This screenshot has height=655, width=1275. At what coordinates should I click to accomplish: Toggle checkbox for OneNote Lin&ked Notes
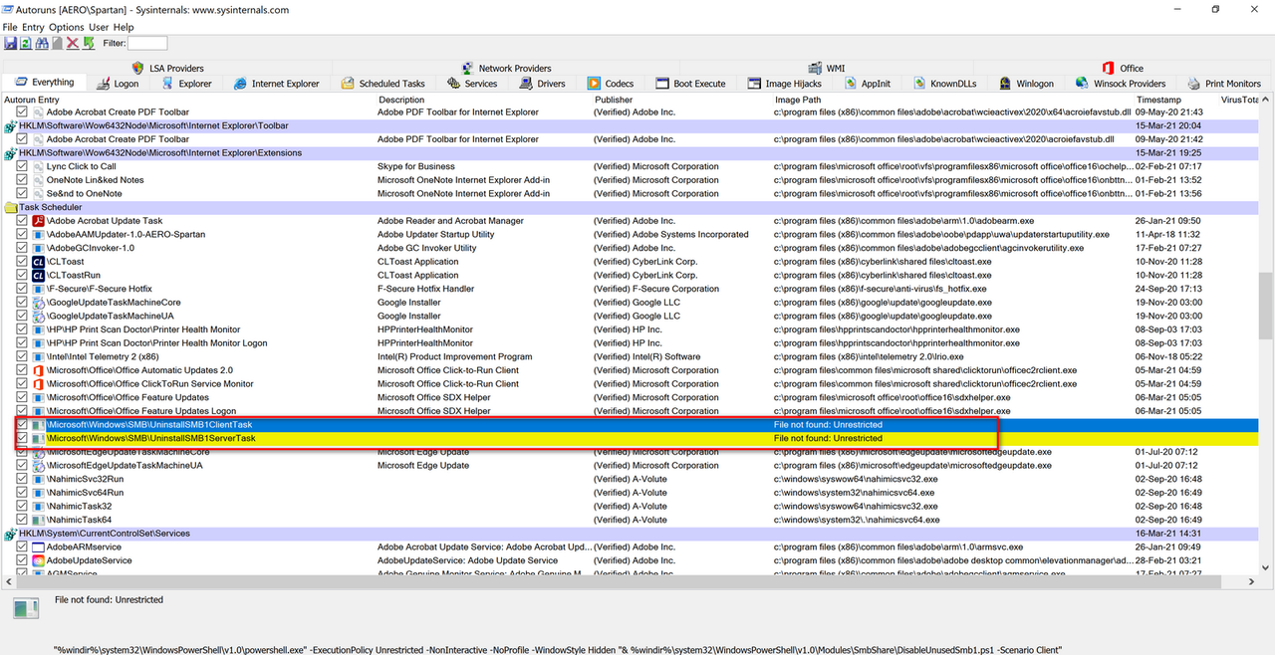click(x=22, y=180)
